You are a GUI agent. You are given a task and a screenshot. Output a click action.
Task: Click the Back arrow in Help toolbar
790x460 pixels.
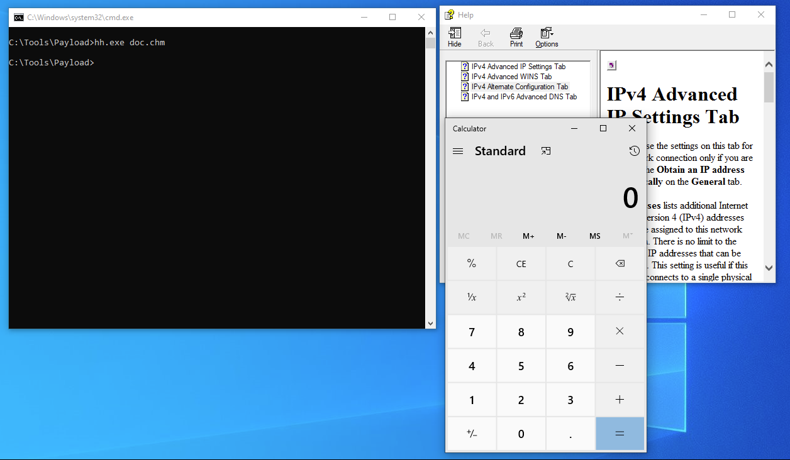[x=486, y=38]
